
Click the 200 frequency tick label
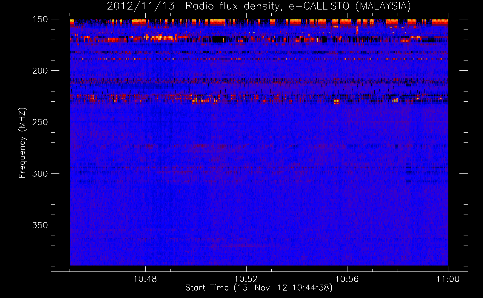coord(40,71)
